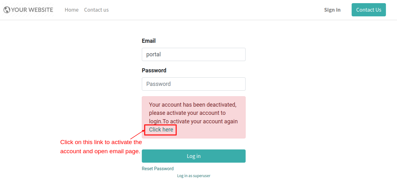Click the red arrow pointing to Click here
This screenshot has height=196, width=397.
pos(137,134)
